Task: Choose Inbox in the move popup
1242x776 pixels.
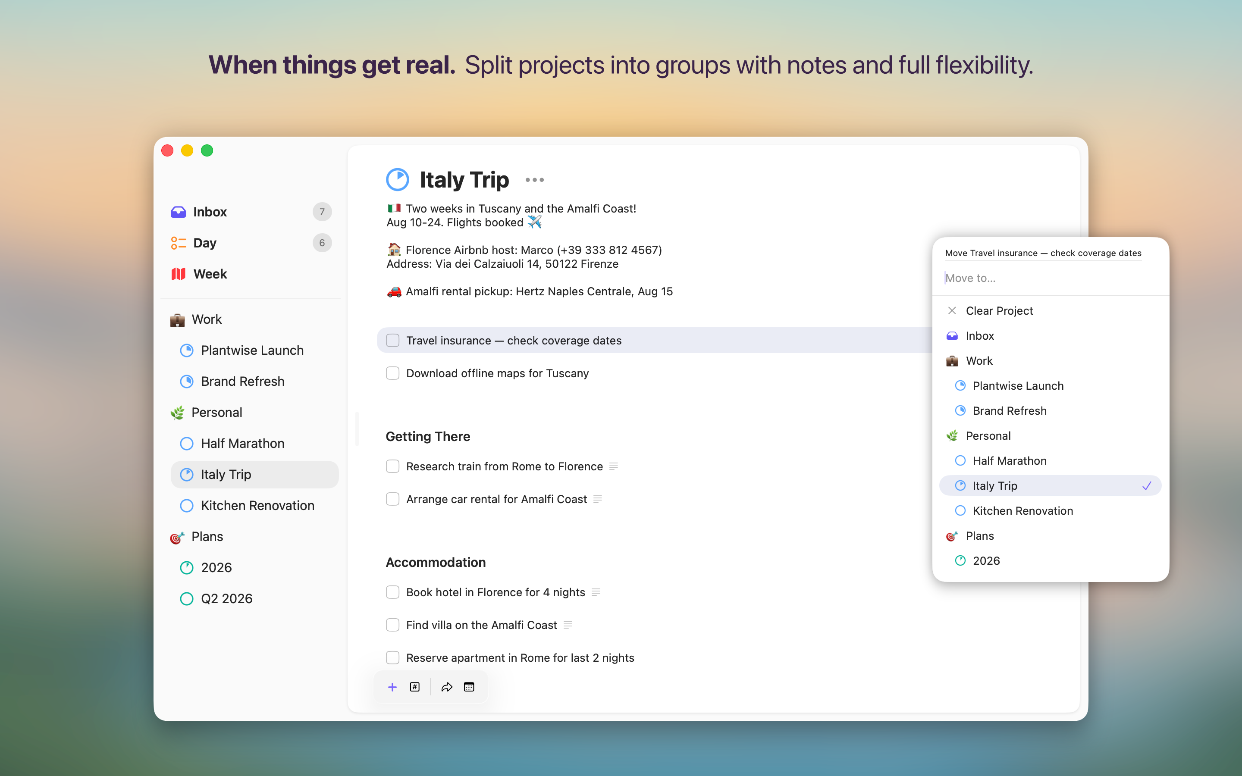Action: [1050, 336]
